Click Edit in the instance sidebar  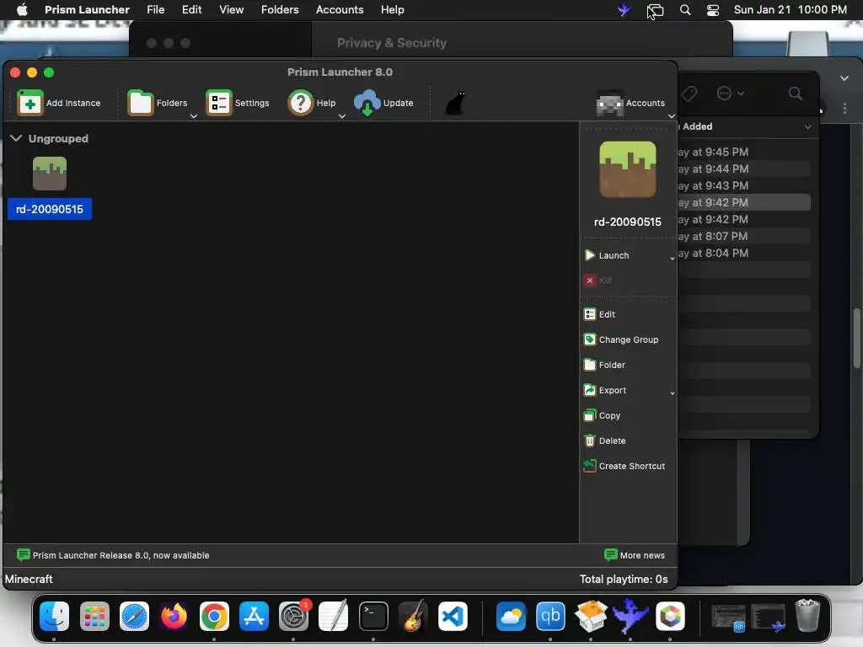coord(600,314)
